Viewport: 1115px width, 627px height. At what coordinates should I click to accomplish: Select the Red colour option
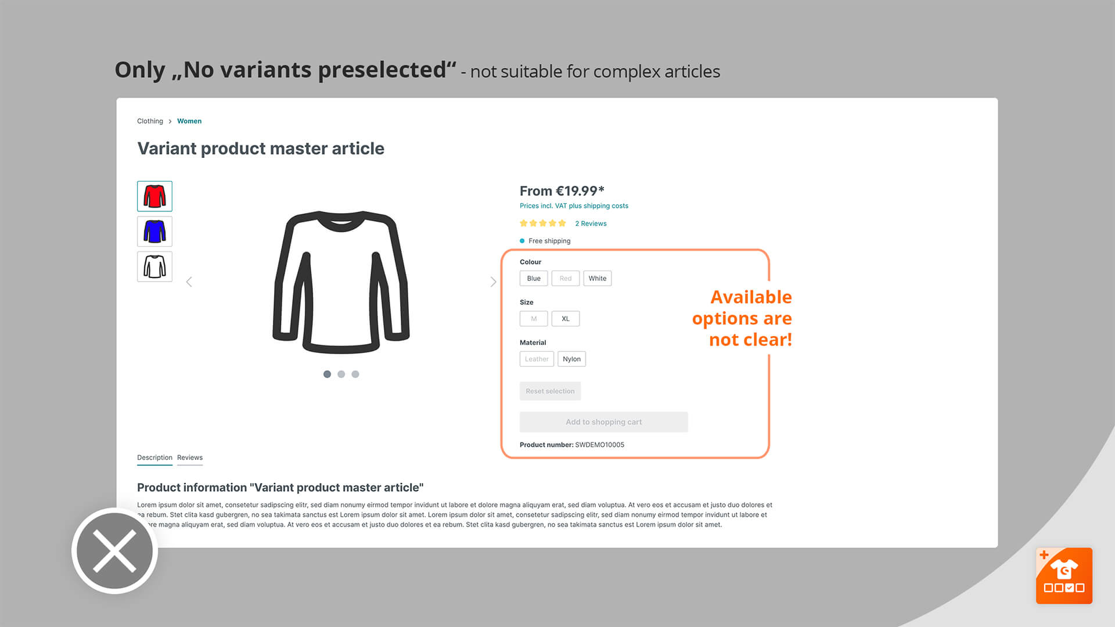click(x=565, y=278)
